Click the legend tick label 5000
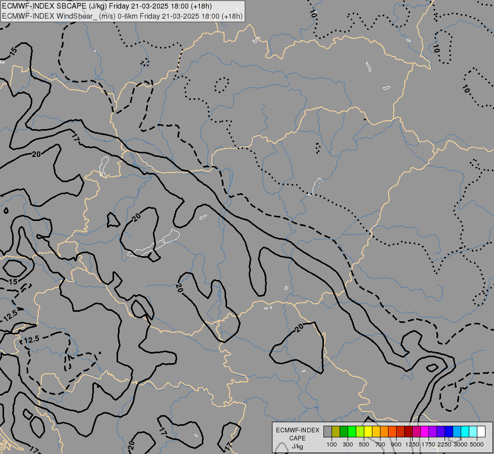Image resolution: width=494 pixels, height=454 pixels. [x=477, y=444]
